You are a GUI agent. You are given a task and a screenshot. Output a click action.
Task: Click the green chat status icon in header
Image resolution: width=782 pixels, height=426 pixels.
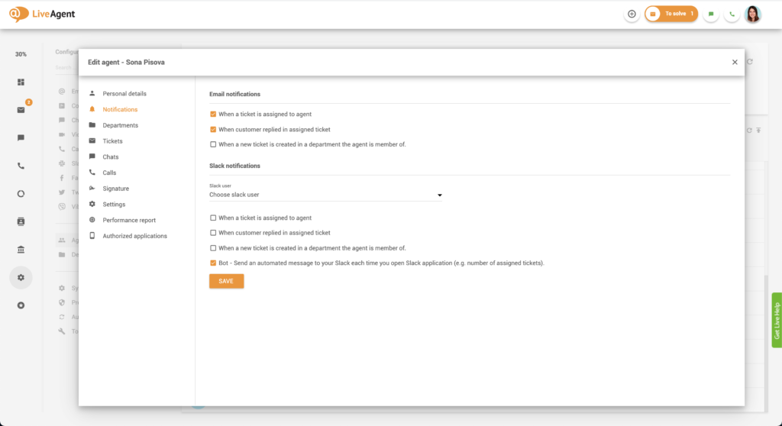711,14
